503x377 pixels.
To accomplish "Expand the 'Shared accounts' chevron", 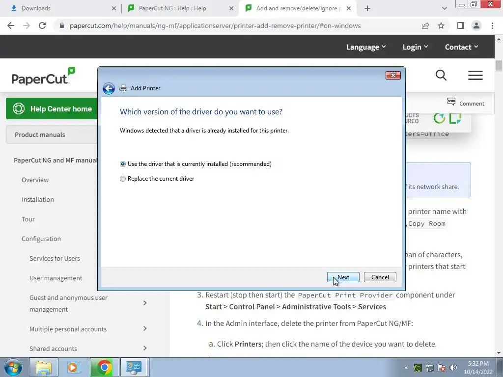I will coord(145,348).
